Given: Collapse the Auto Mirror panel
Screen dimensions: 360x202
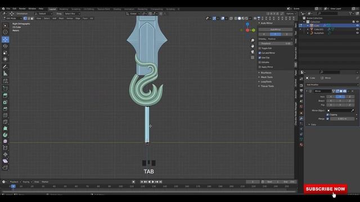Looking at the screenshot, I should point(266,23).
